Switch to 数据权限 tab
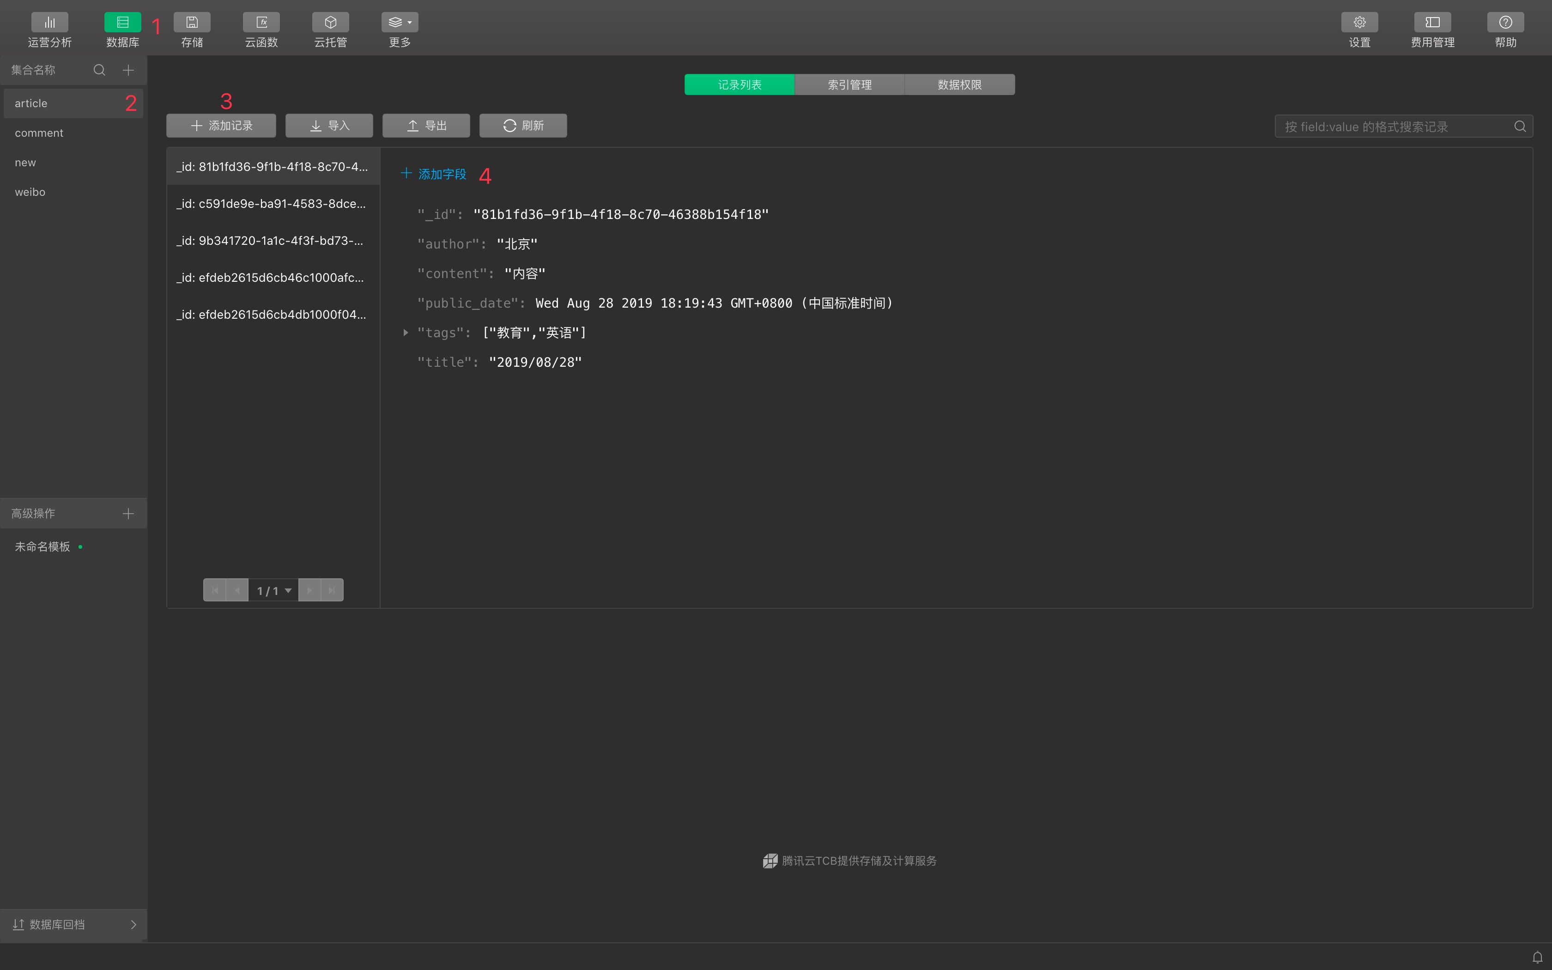The image size is (1552, 970). pos(959,85)
